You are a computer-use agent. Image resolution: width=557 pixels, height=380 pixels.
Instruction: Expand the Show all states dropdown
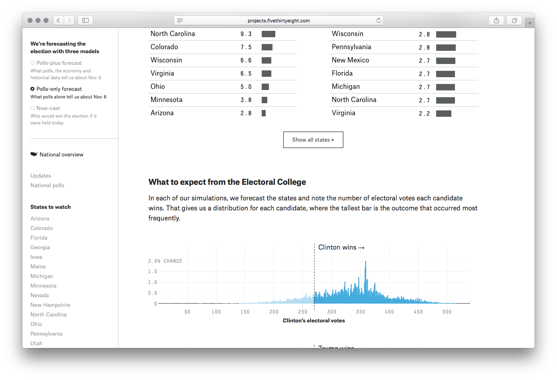pos(313,140)
